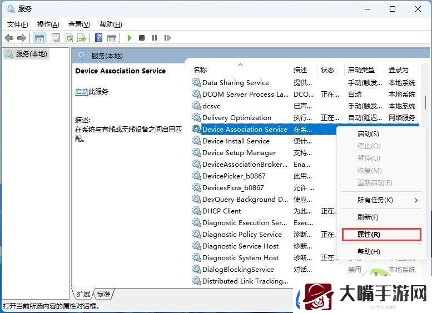The height and width of the screenshot is (313, 432).
Task: Select the DevQuery Background D... row
Action: click(x=265, y=199)
